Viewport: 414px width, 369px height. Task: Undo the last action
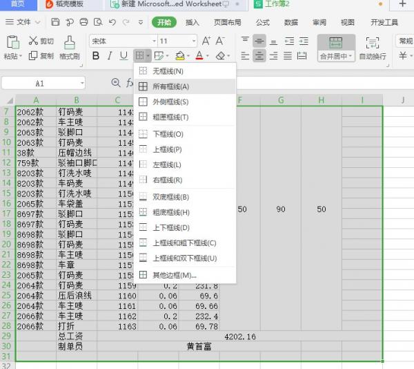click(x=112, y=22)
